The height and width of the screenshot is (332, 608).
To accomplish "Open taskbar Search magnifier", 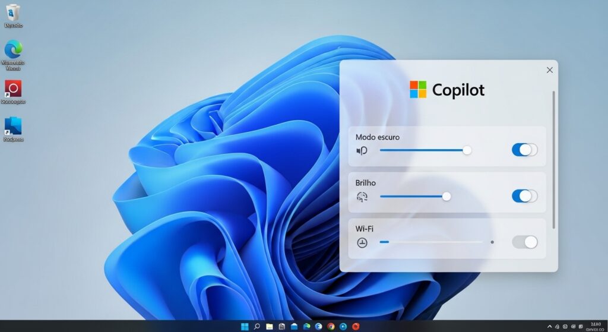I will 256,326.
